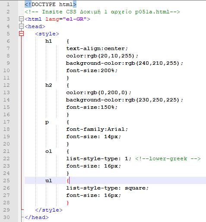Click line number 25 in the margin

click(x=6, y=181)
